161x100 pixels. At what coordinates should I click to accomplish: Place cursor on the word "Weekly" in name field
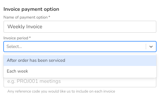(x=16, y=27)
